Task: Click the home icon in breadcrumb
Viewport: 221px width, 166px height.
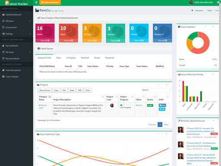Action: [x=192, y=10]
